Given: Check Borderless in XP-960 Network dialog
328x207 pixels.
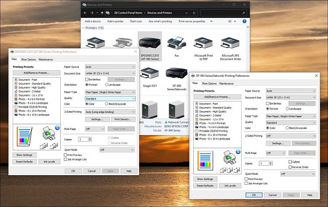Looking at the screenshot, I should click(268, 103).
